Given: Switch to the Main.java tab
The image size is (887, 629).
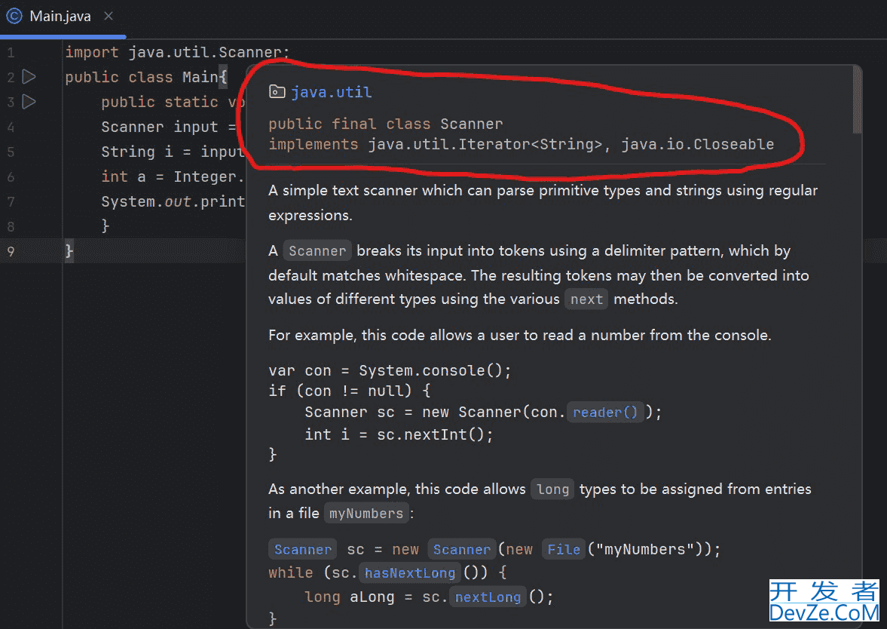Looking at the screenshot, I should click(60, 16).
